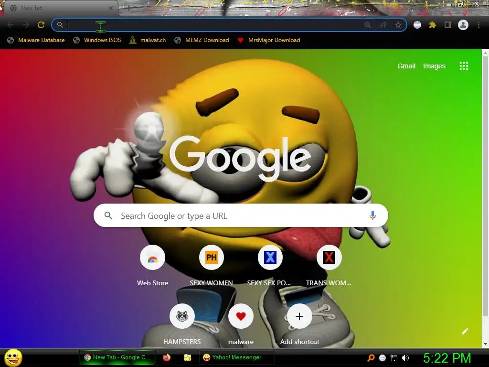This screenshot has height=367, width=489.
Task: Open the striped flag extension icon
Action: coord(417,25)
